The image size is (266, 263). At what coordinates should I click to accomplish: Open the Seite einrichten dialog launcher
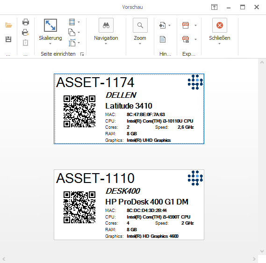click(82, 54)
